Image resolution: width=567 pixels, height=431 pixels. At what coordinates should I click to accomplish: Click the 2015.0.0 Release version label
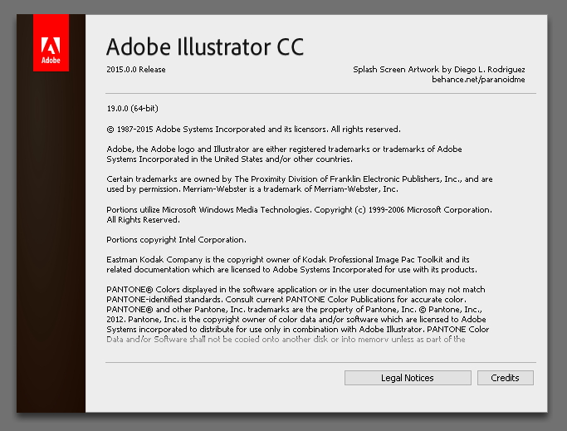[136, 70]
